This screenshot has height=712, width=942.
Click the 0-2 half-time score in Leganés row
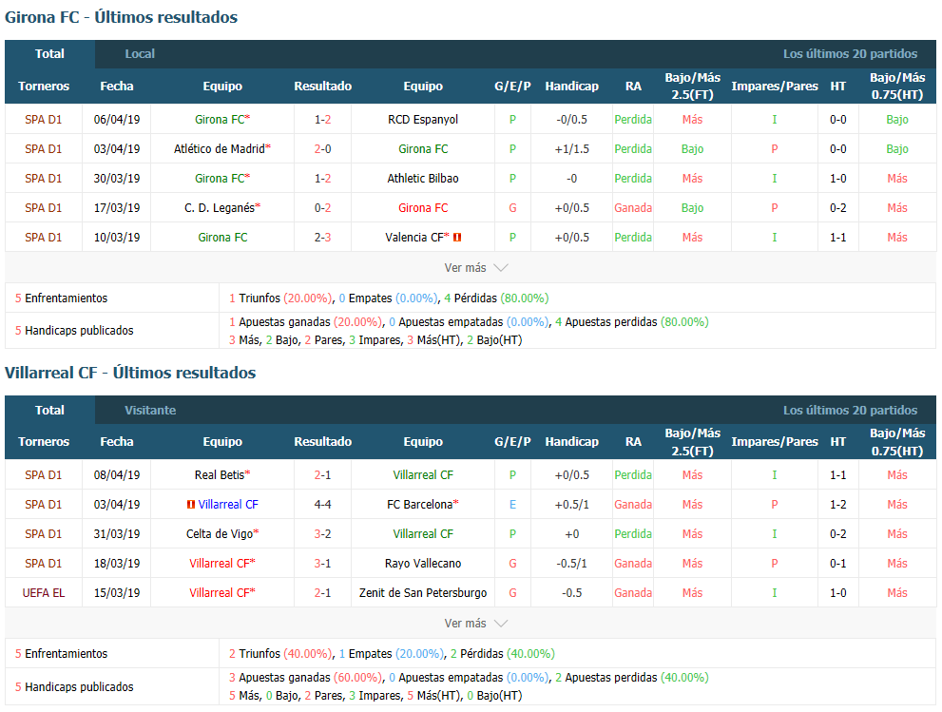pyautogui.click(x=838, y=208)
